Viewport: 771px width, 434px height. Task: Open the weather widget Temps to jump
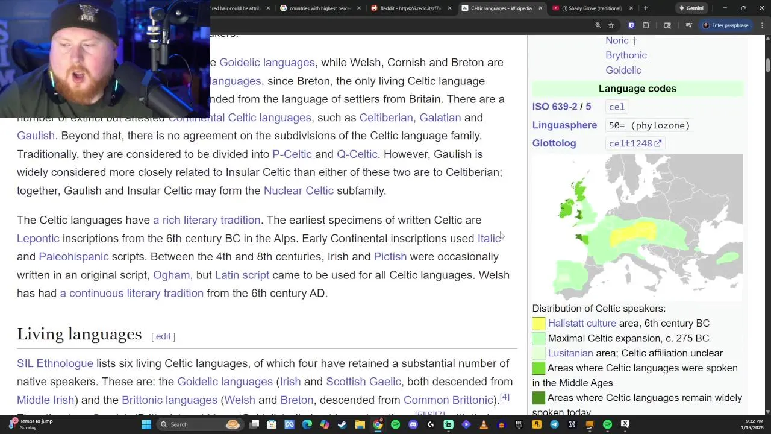[30, 424]
